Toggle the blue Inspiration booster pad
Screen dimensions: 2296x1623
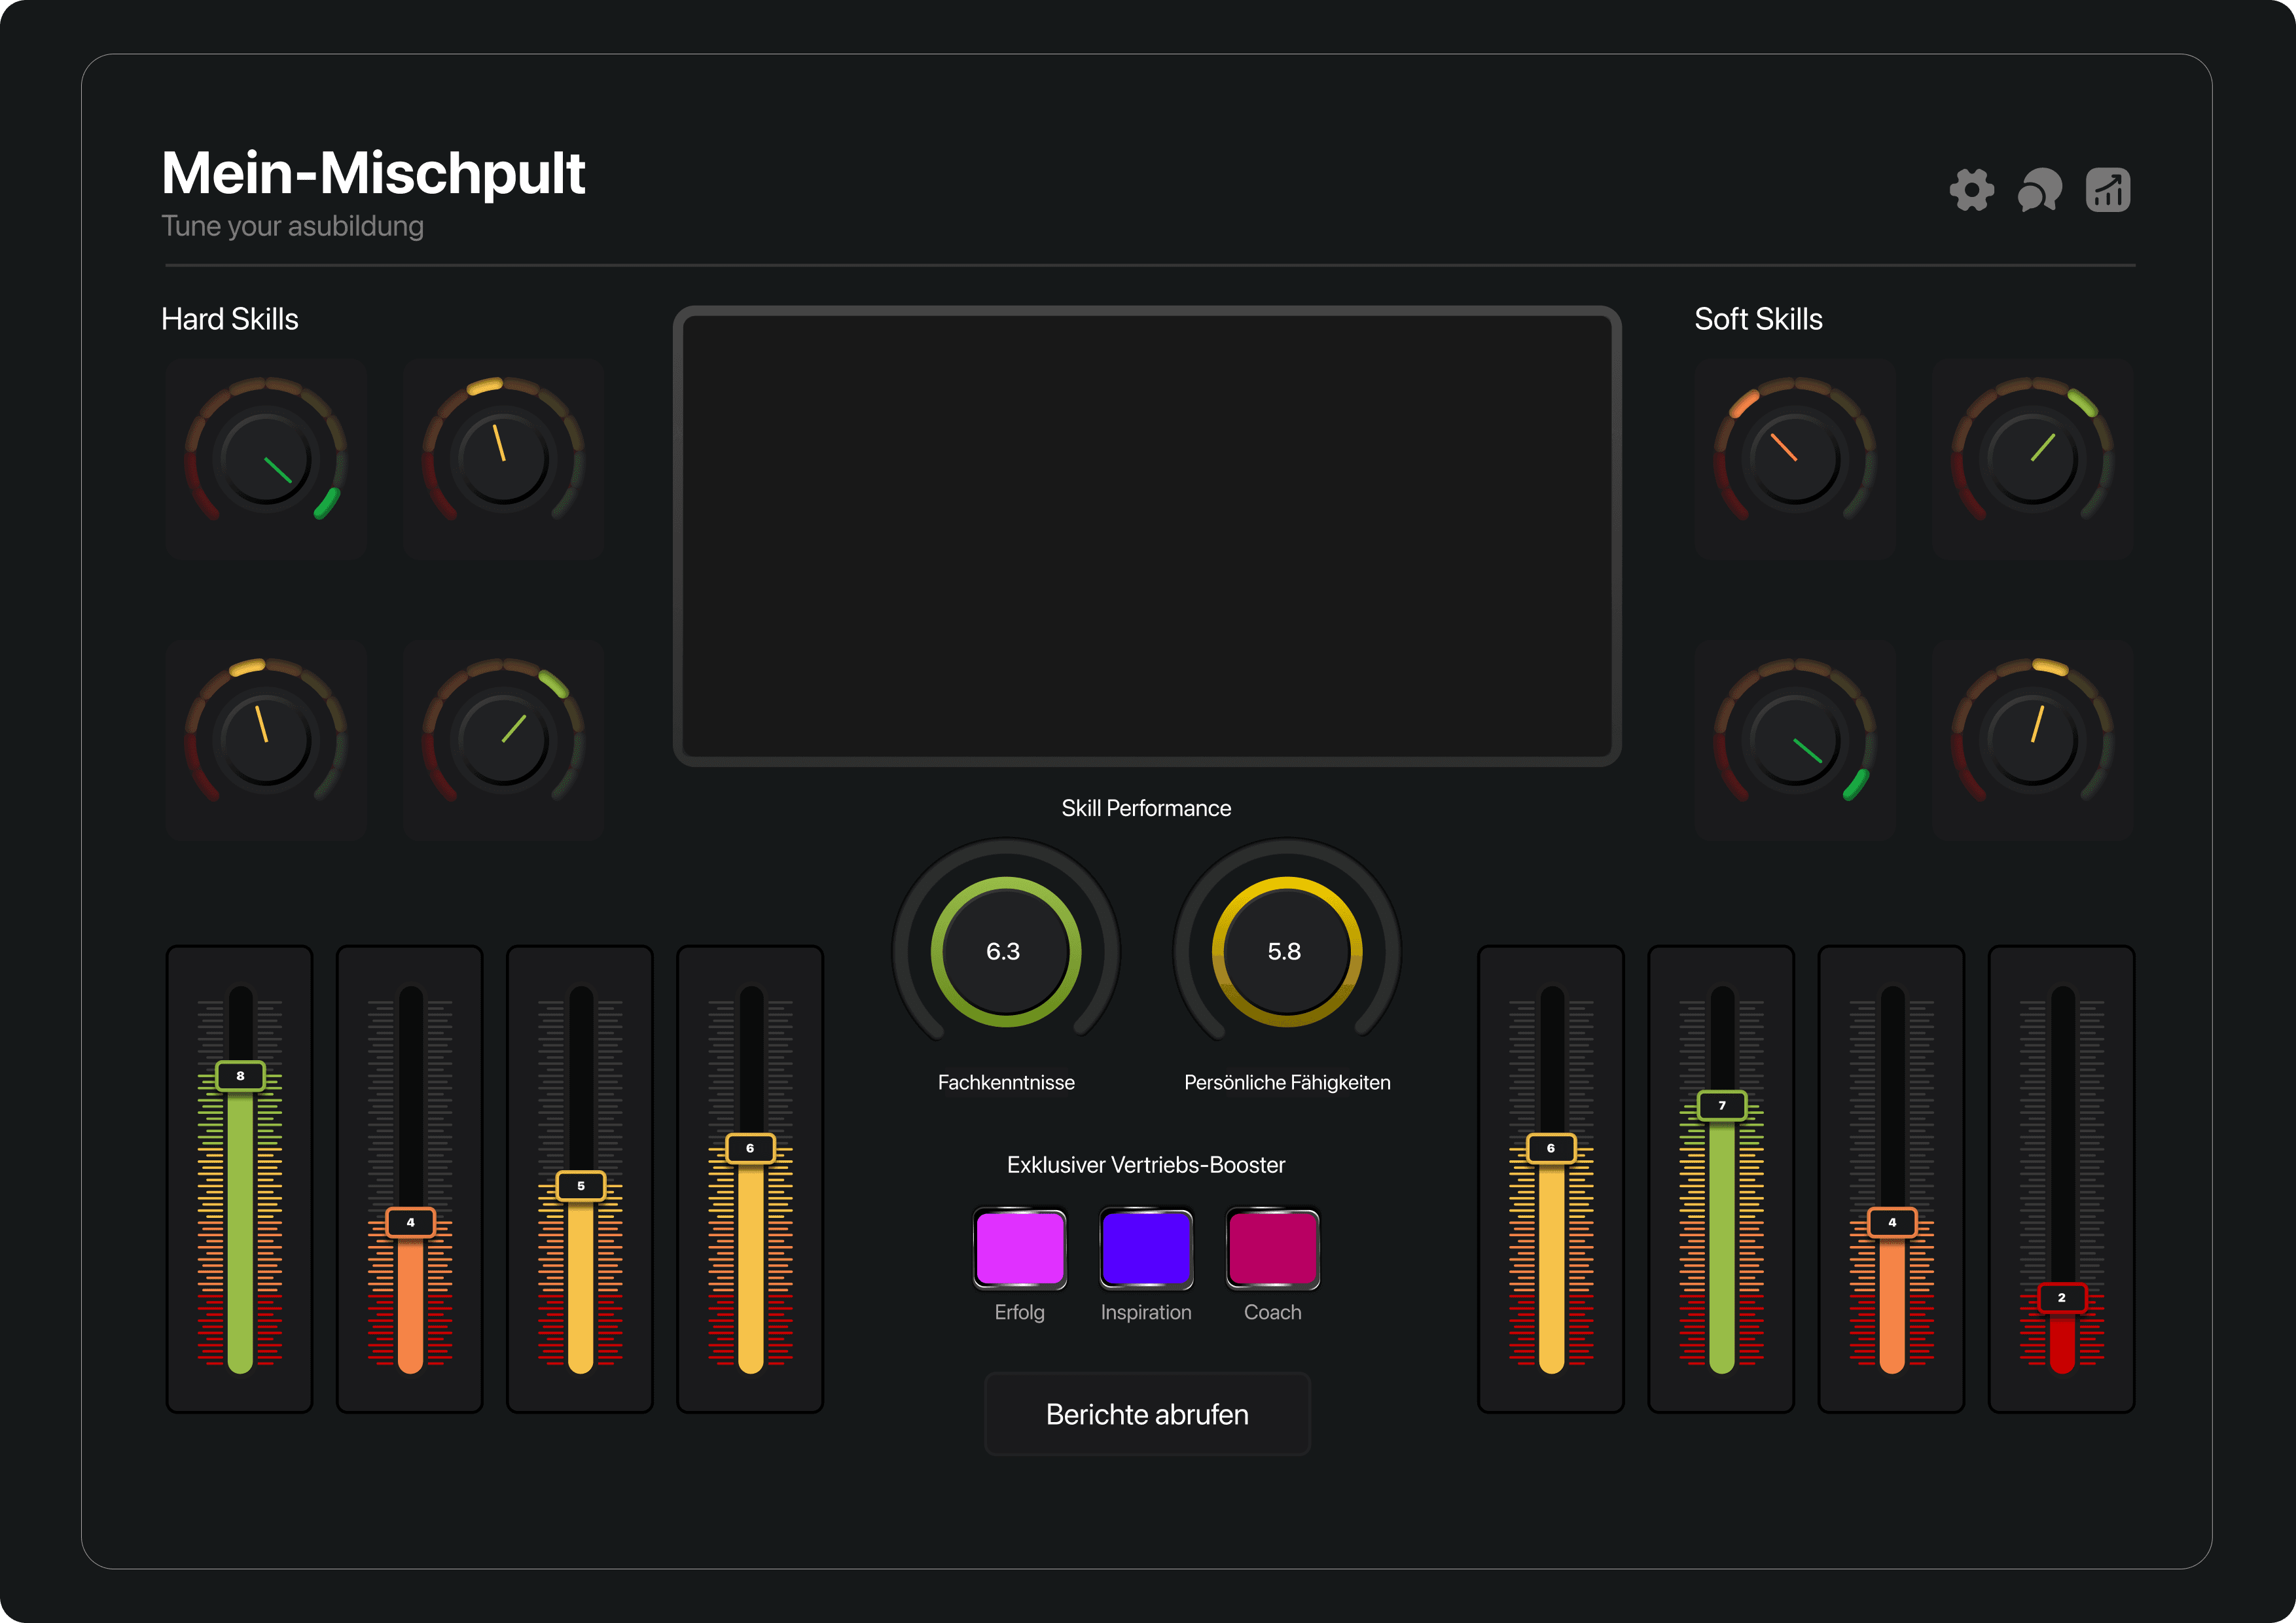pos(1146,1248)
